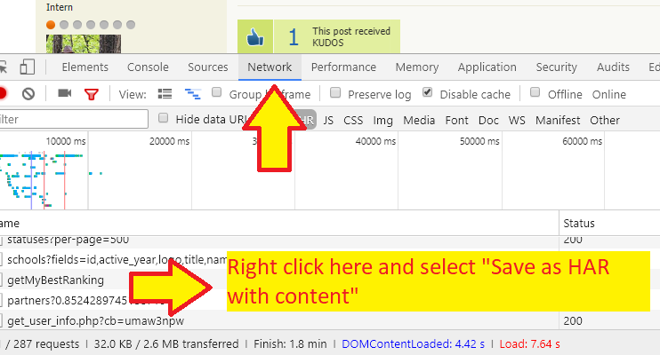
Task: Open the Online throttling dropdown
Action: [609, 94]
